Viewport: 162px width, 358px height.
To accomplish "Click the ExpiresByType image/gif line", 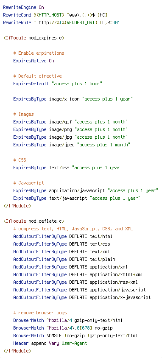I will tap(70, 122).
